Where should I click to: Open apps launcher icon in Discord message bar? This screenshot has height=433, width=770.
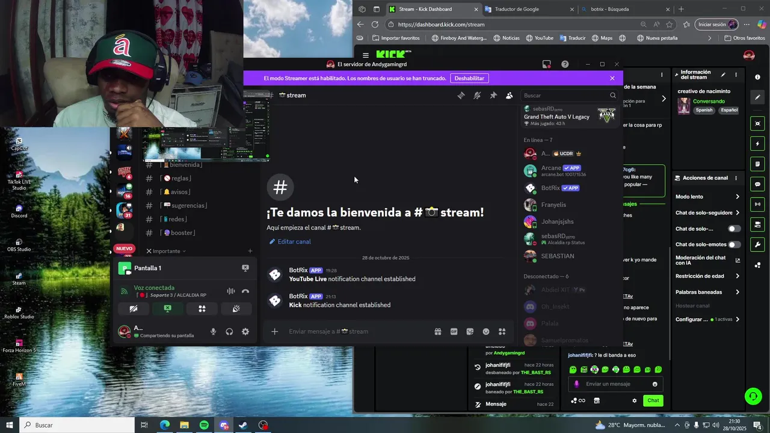coord(502,331)
